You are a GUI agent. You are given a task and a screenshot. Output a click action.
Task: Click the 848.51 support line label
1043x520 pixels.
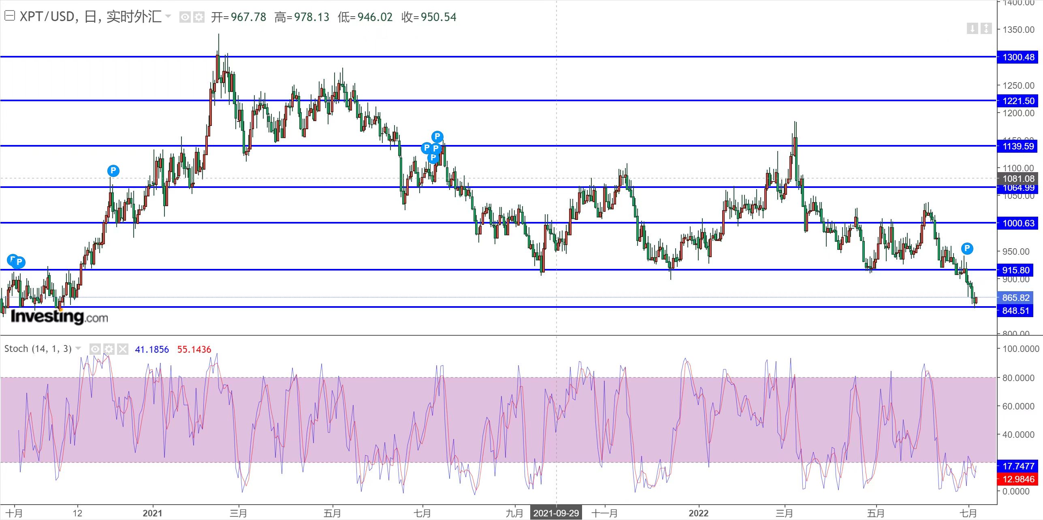(1015, 311)
